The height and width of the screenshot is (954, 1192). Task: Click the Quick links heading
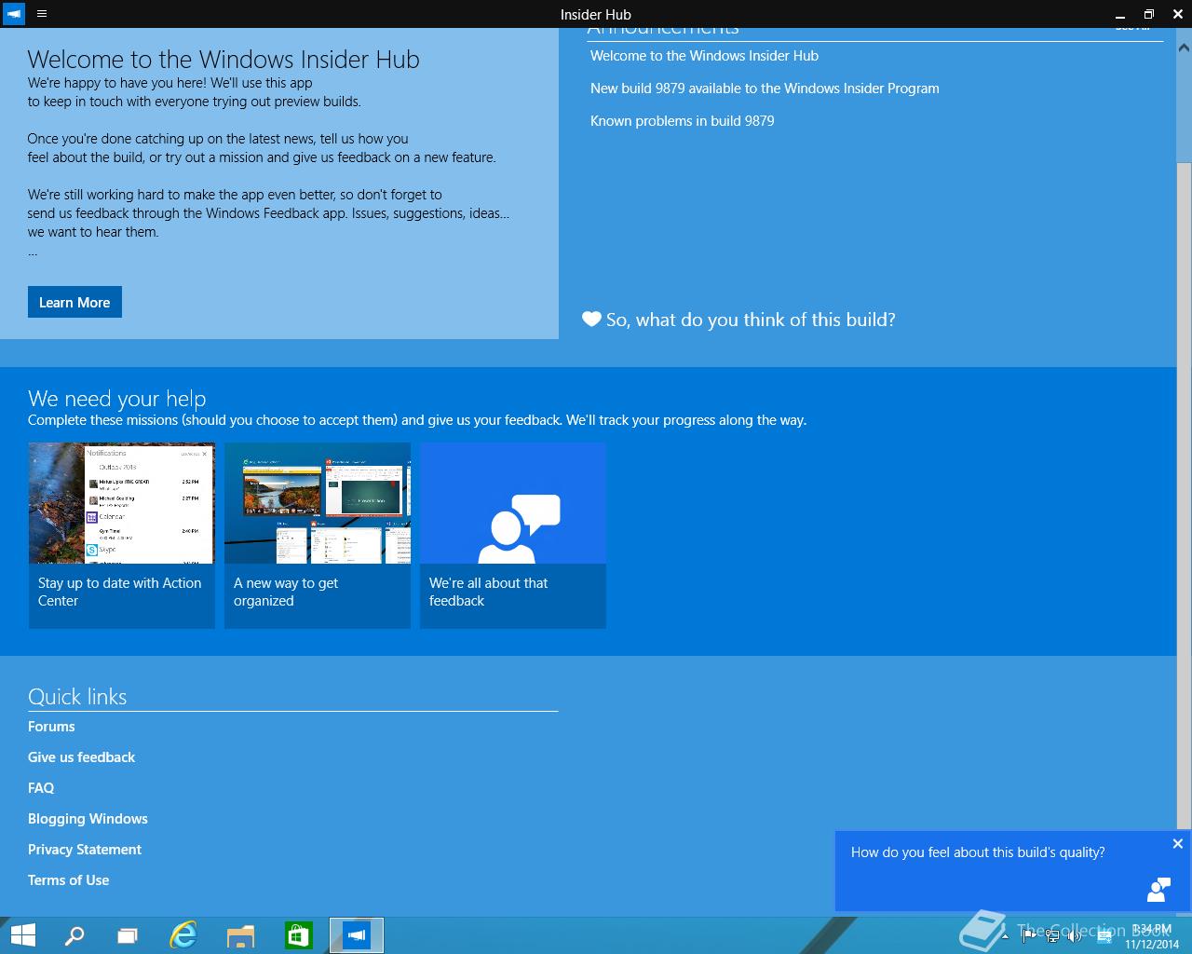click(77, 697)
